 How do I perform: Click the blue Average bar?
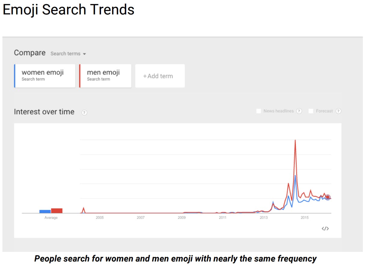point(45,211)
